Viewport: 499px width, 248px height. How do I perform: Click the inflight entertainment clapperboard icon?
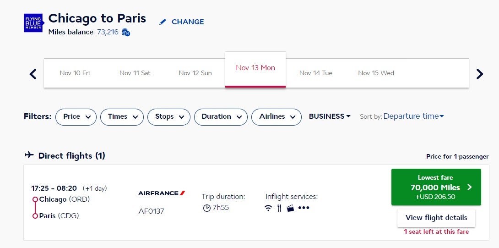coord(290,208)
